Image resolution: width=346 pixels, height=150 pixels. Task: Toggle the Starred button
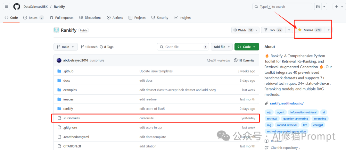310,30
